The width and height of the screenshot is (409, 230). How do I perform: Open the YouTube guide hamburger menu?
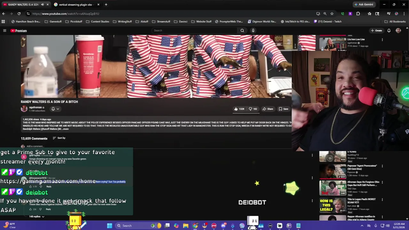(x=4, y=31)
